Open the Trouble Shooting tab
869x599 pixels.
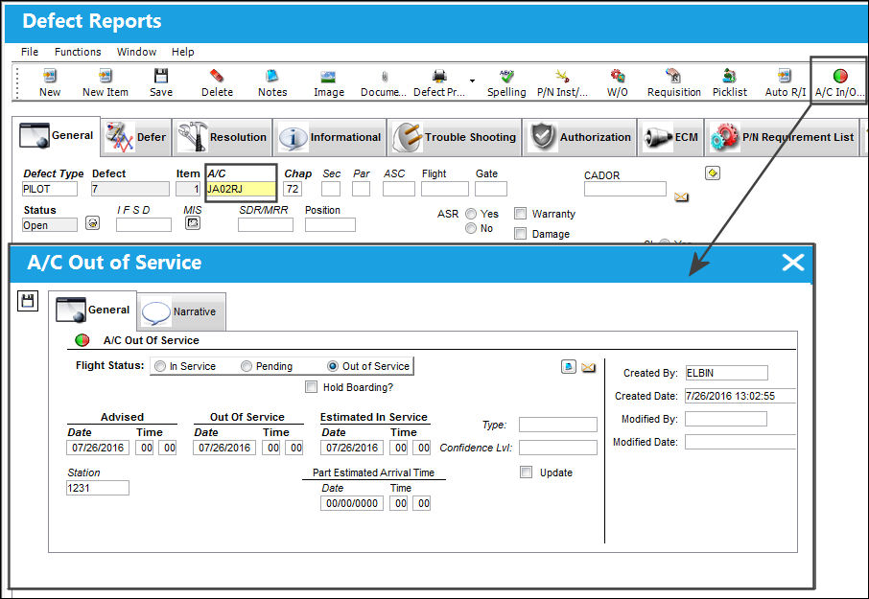[455, 137]
